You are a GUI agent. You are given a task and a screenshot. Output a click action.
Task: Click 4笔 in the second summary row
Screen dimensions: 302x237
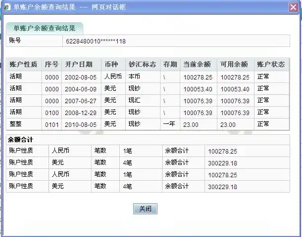click(x=127, y=163)
